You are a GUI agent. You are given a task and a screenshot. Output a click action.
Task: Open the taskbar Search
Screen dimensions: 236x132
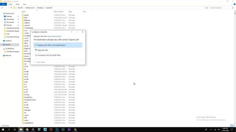pos(9,129)
